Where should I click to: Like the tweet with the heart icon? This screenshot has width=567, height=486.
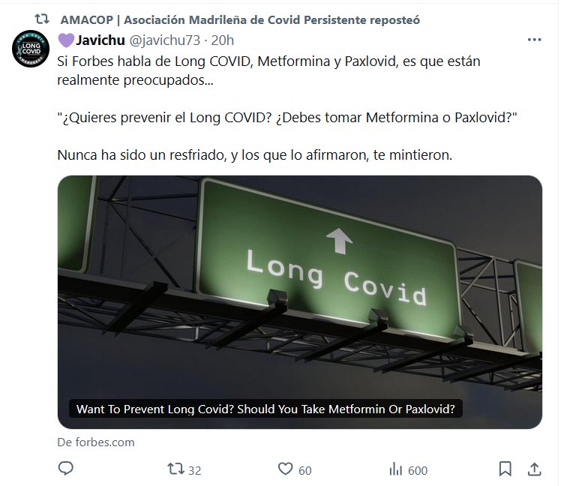click(285, 469)
